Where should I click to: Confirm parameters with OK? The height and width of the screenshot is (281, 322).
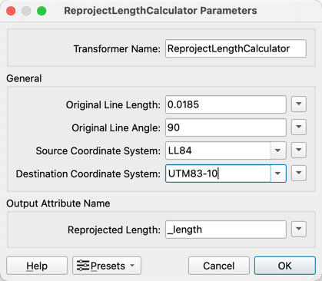(285, 266)
